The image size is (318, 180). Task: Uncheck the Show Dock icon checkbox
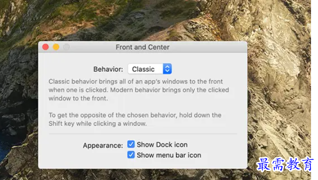click(x=131, y=144)
